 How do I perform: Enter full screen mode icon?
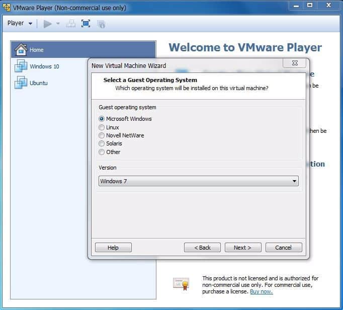[85, 24]
